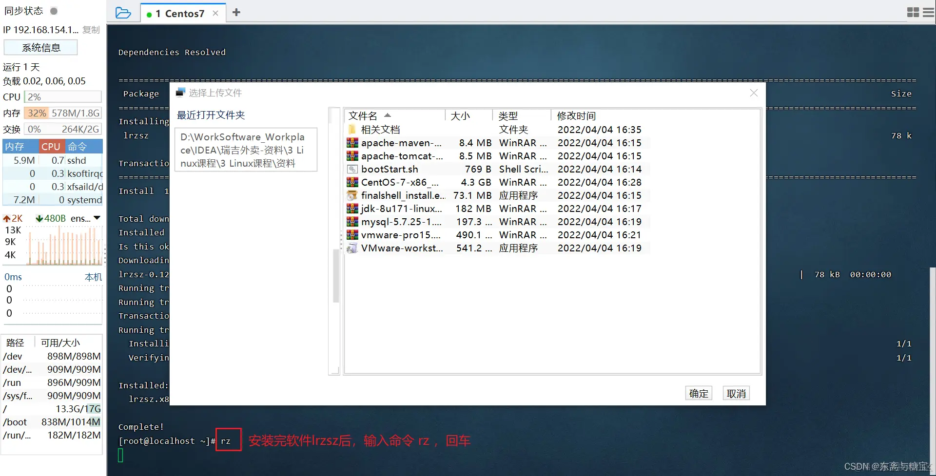936x476 pixels.
Task: Expand the network interface ens dropdown
Action: point(97,218)
